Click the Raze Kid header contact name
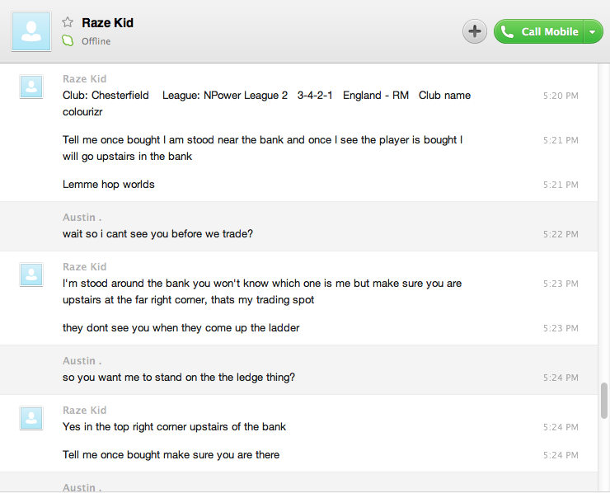This screenshot has width=610, height=493. [107, 22]
